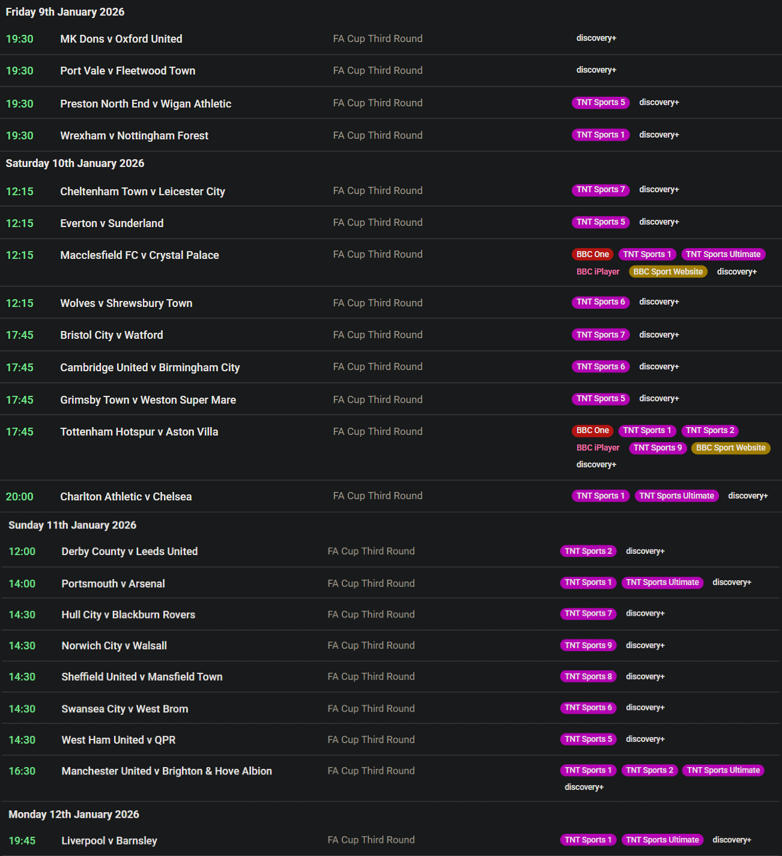Select TNT Sports 6 badge for Wolves match

pyautogui.click(x=601, y=302)
